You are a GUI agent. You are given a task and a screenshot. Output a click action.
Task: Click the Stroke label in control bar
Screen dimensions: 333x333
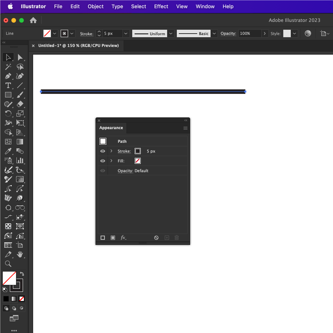pos(86,34)
